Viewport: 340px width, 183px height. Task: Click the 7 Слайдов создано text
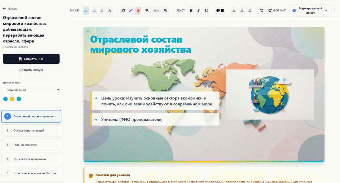(x=16, y=47)
